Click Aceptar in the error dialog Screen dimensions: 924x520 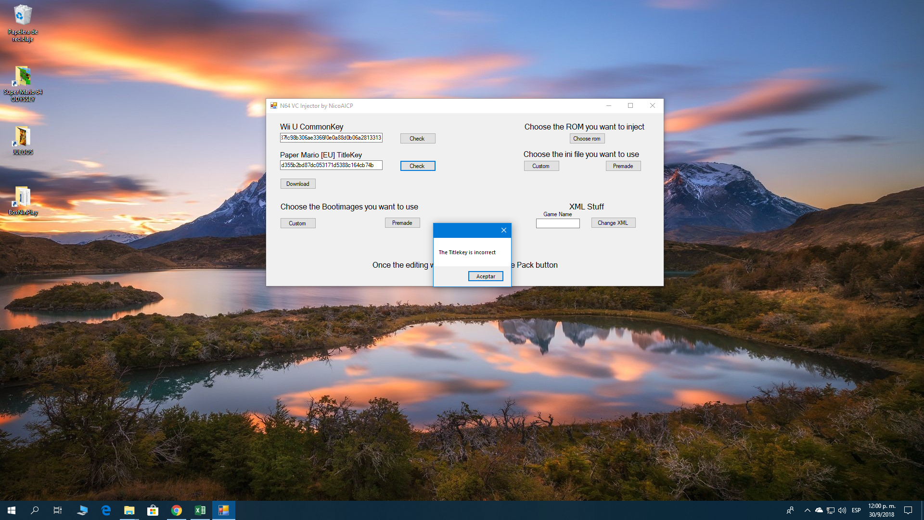pos(486,276)
